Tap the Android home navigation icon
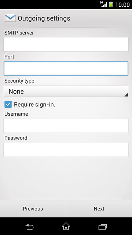132x235 pixels. pyautogui.click(x=66, y=226)
